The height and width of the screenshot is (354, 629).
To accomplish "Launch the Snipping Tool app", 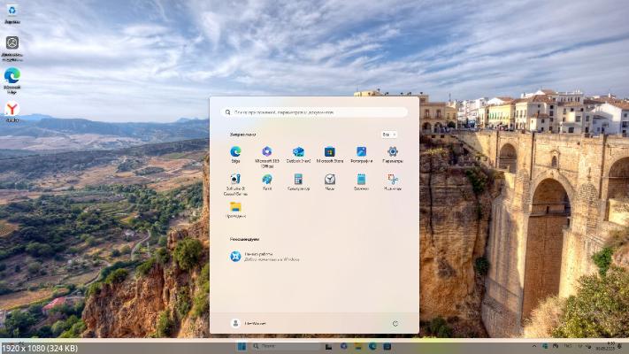I will coord(392,180).
